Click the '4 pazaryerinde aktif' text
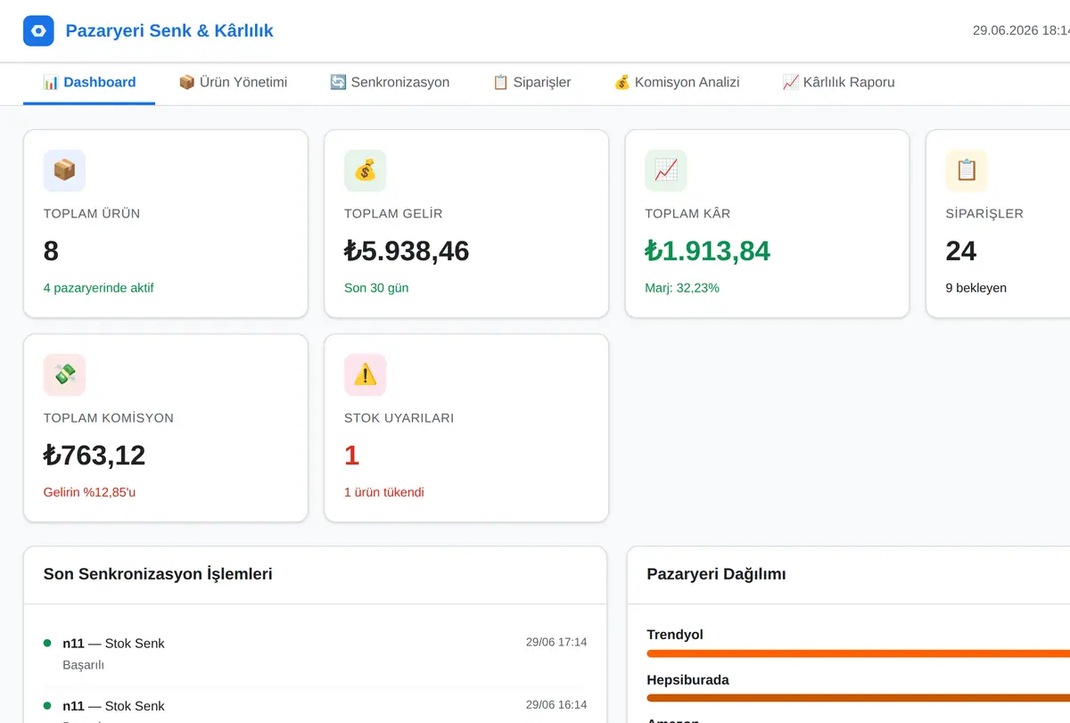This screenshot has height=723, width=1070. point(99,288)
